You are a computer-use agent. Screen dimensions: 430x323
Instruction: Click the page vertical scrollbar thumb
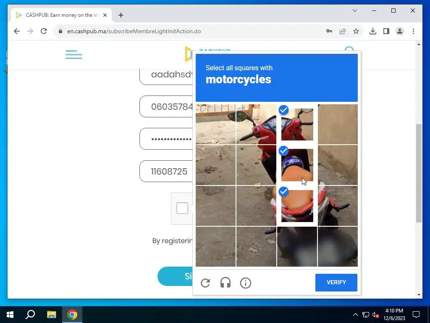point(419,173)
